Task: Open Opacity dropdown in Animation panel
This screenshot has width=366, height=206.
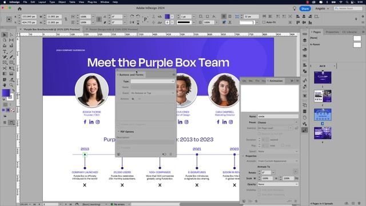Action: [277, 184]
